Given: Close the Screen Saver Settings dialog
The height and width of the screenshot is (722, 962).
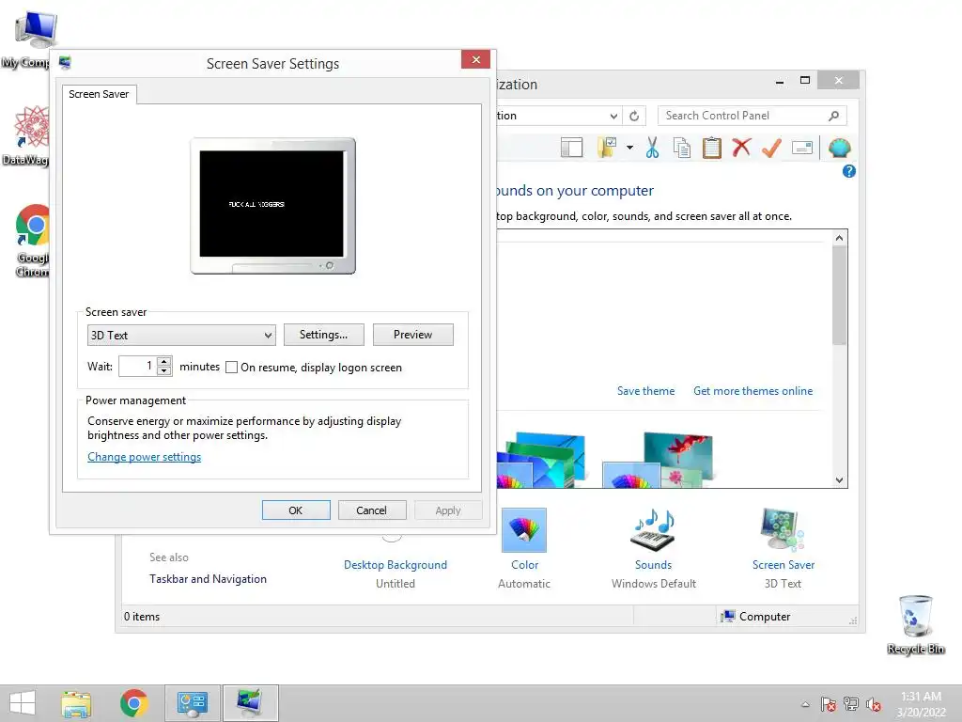Looking at the screenshot, I should 475,59.
